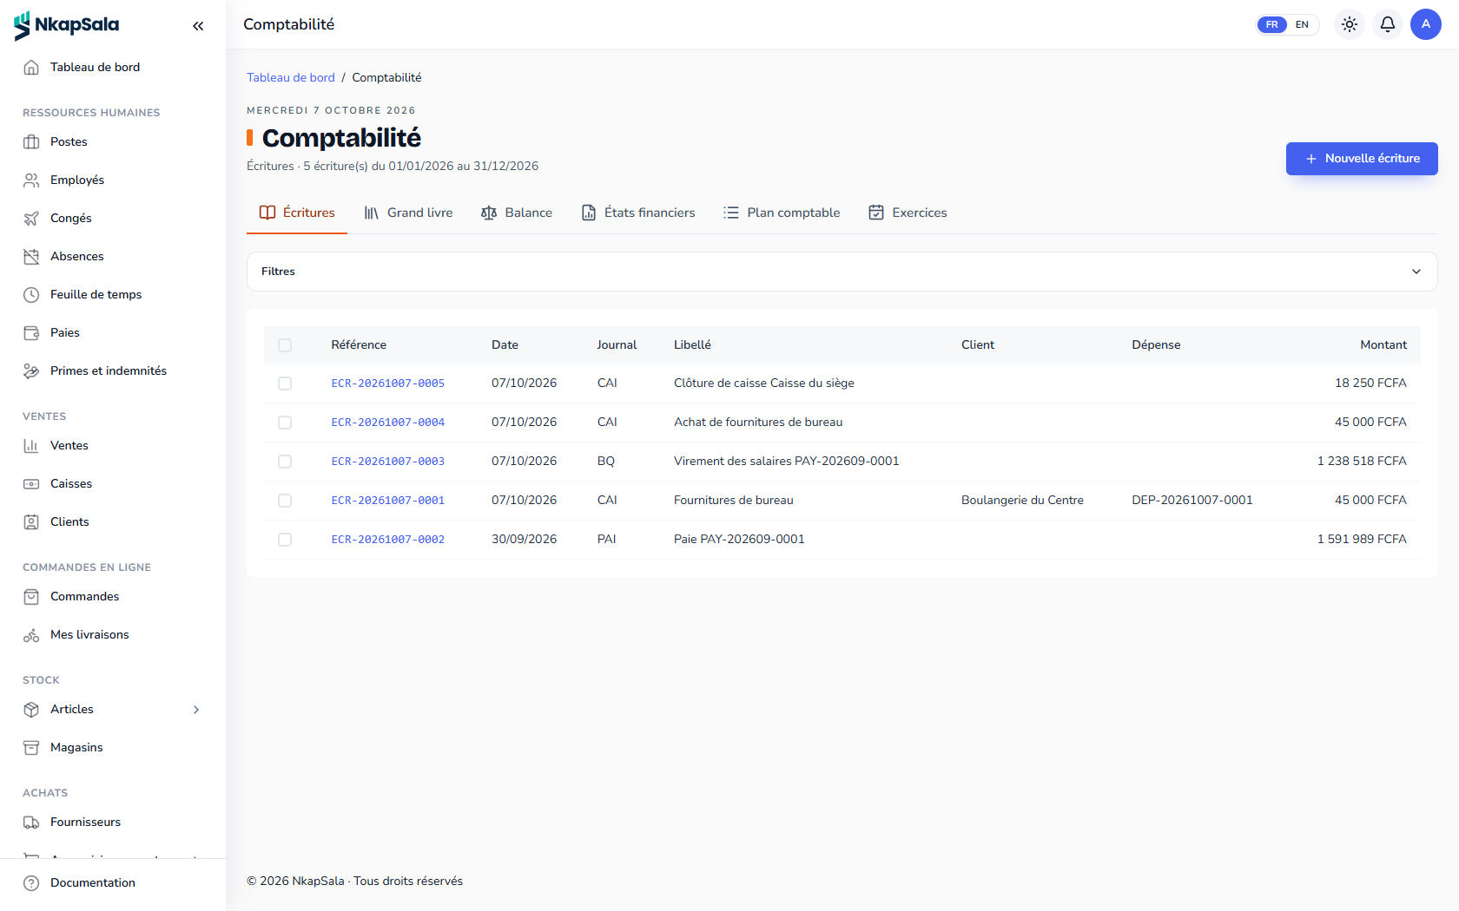
Task: Open Mes livraisons delivery icon
Action: [31, 635]
